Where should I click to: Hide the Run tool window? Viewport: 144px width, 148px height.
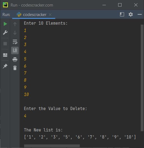[140, 14]
